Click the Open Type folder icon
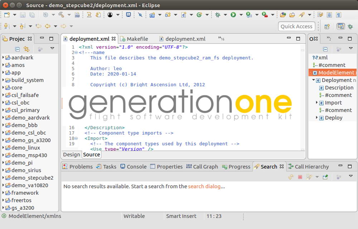Screen dimensions: 358x229 283,15
